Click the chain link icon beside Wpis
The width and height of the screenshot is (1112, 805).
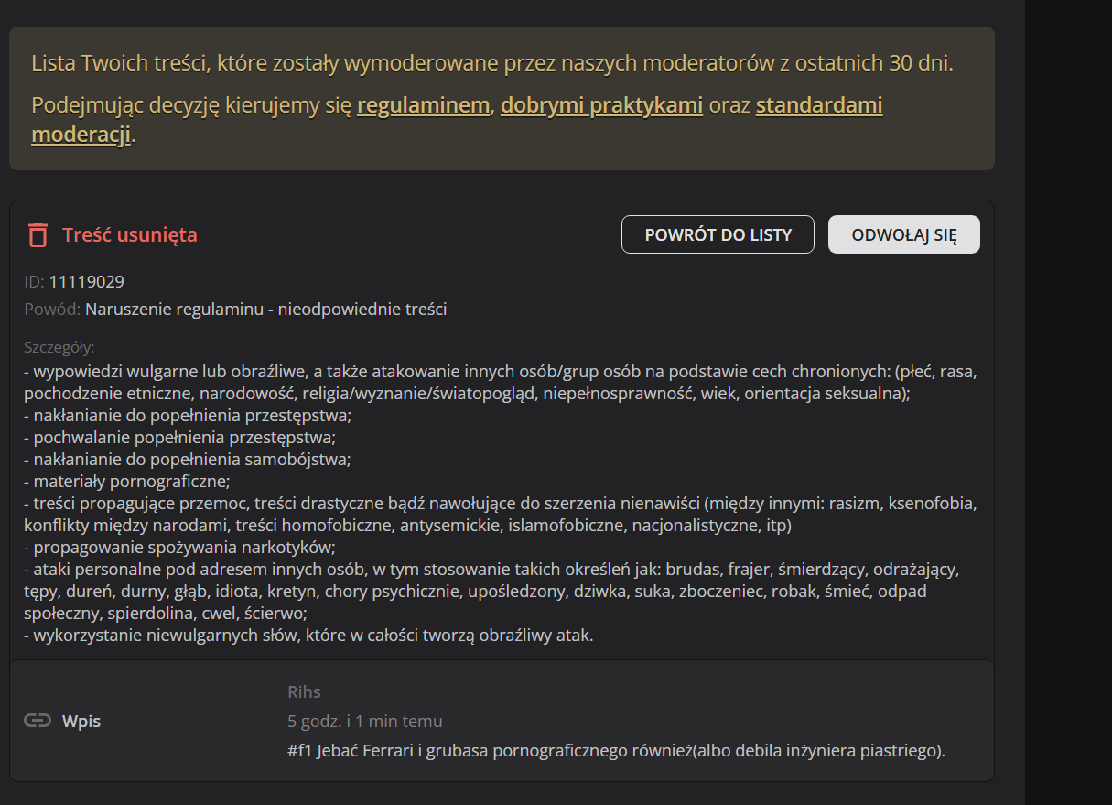pyautogui.click(x=37, y=721)
